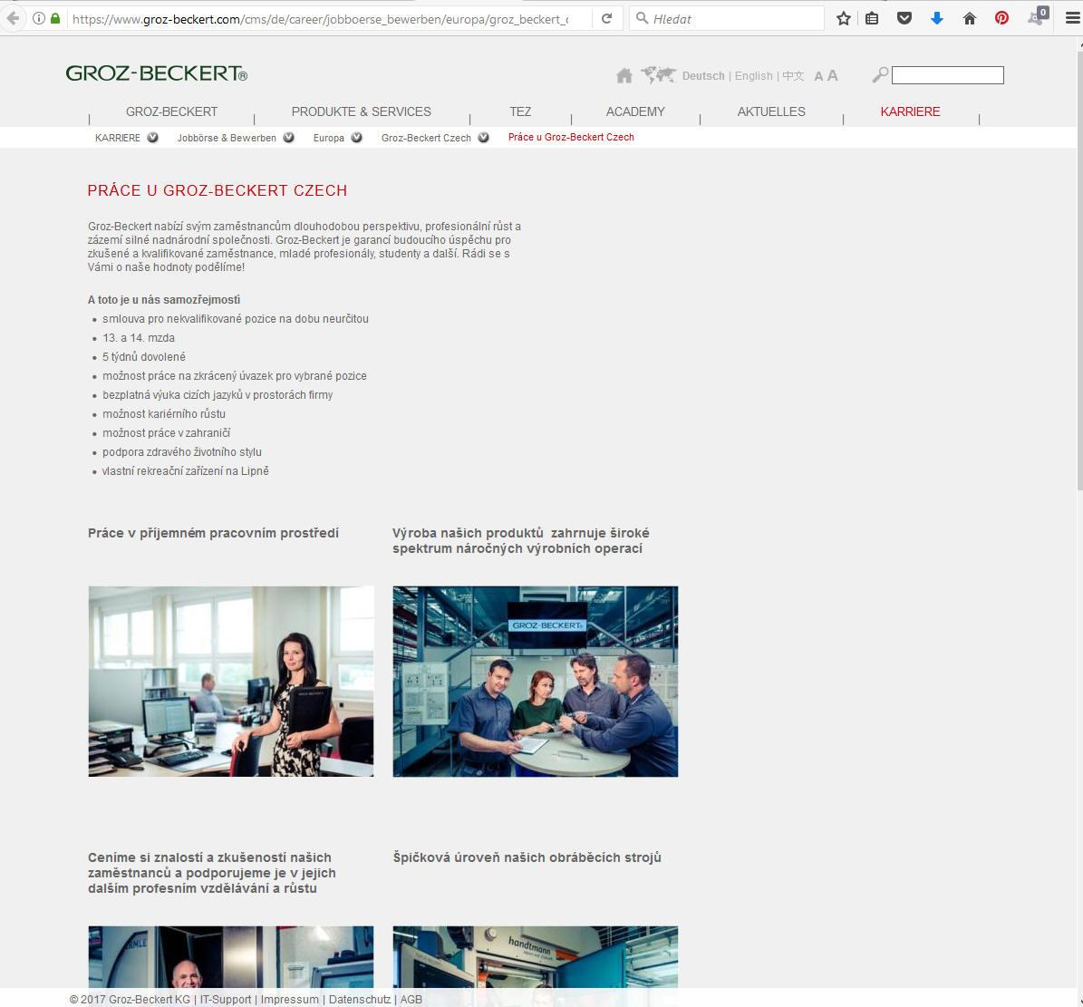Click in the site search input field

948,75
